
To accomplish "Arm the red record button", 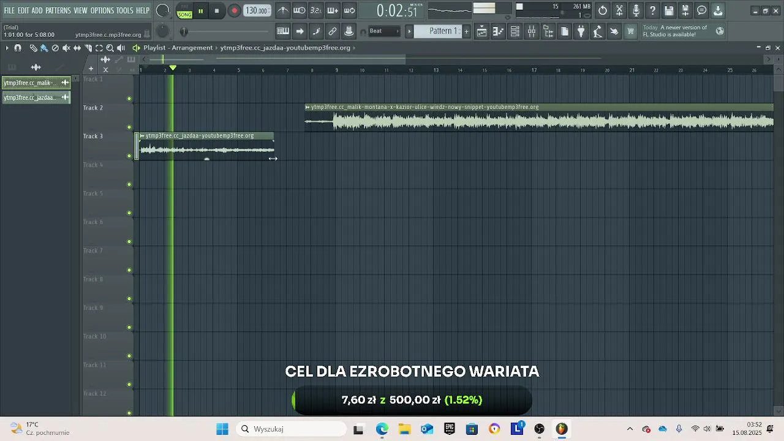I will (234, 11).
